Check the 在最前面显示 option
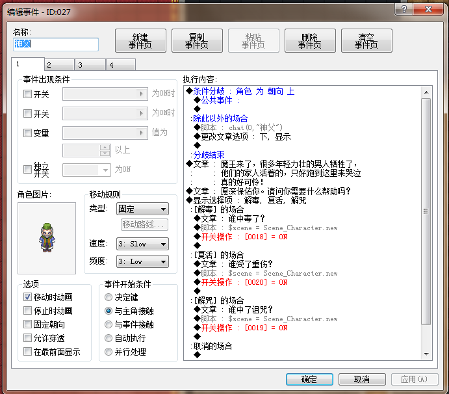This screenshot has width=449, height=394. [27, 352]
